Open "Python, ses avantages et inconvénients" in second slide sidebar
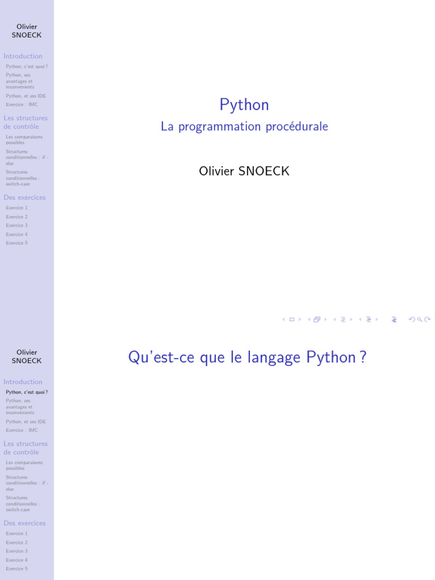Image resolution: width=435 pixels, height=580 pixels. 20,407
